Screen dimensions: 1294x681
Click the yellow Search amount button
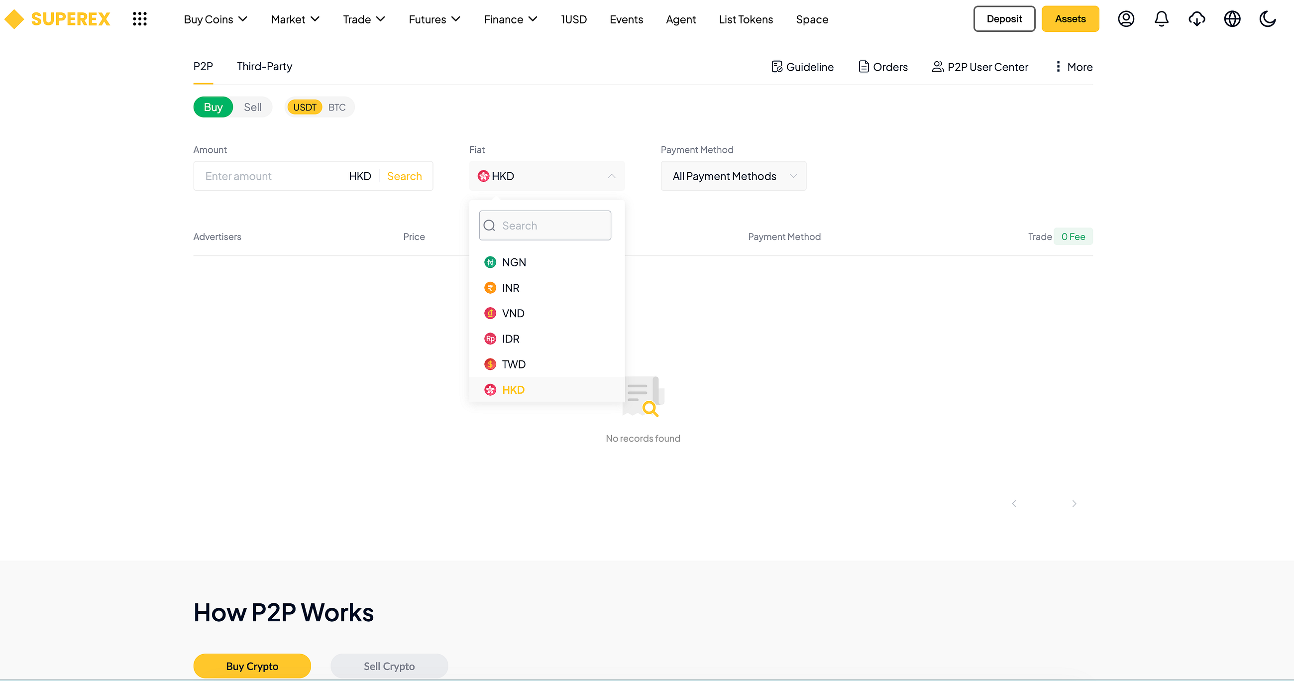click(404, 176)
